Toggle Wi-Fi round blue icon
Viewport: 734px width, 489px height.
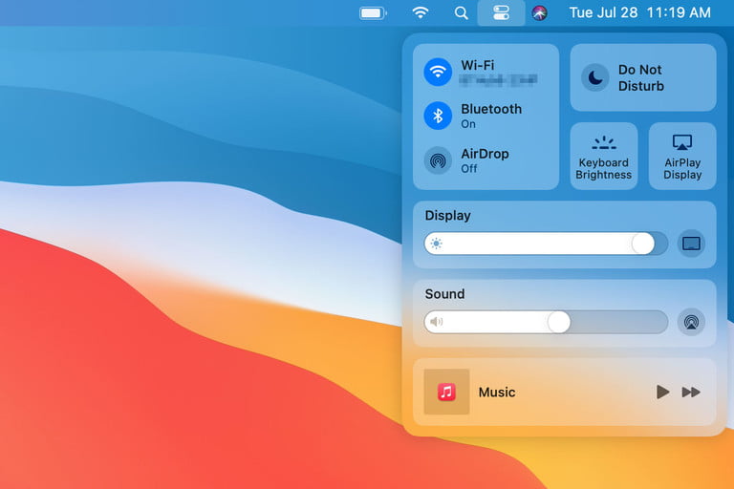(438, 72)
